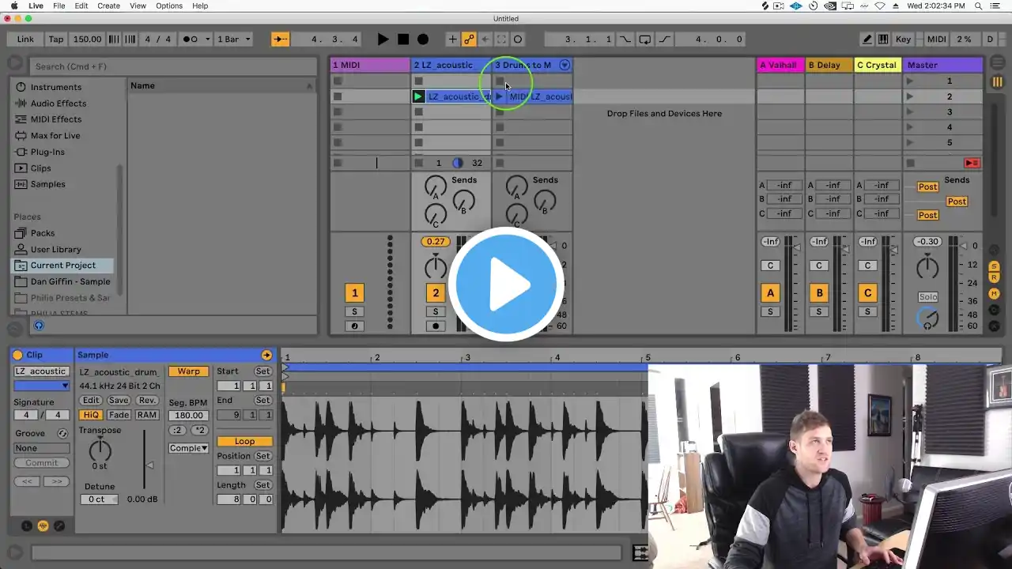1012x569 pixels.
Task: Open the 1 Bar quantization menu
Action: pos(234,40)
